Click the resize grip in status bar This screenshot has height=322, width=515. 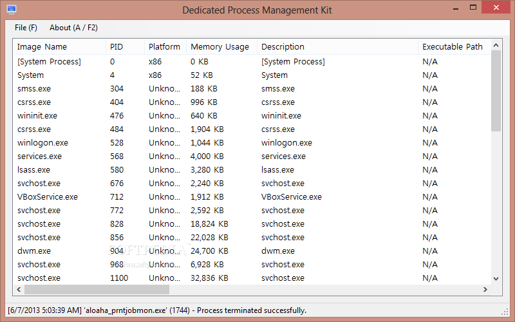pyautogui.click(x=505, y=312)
